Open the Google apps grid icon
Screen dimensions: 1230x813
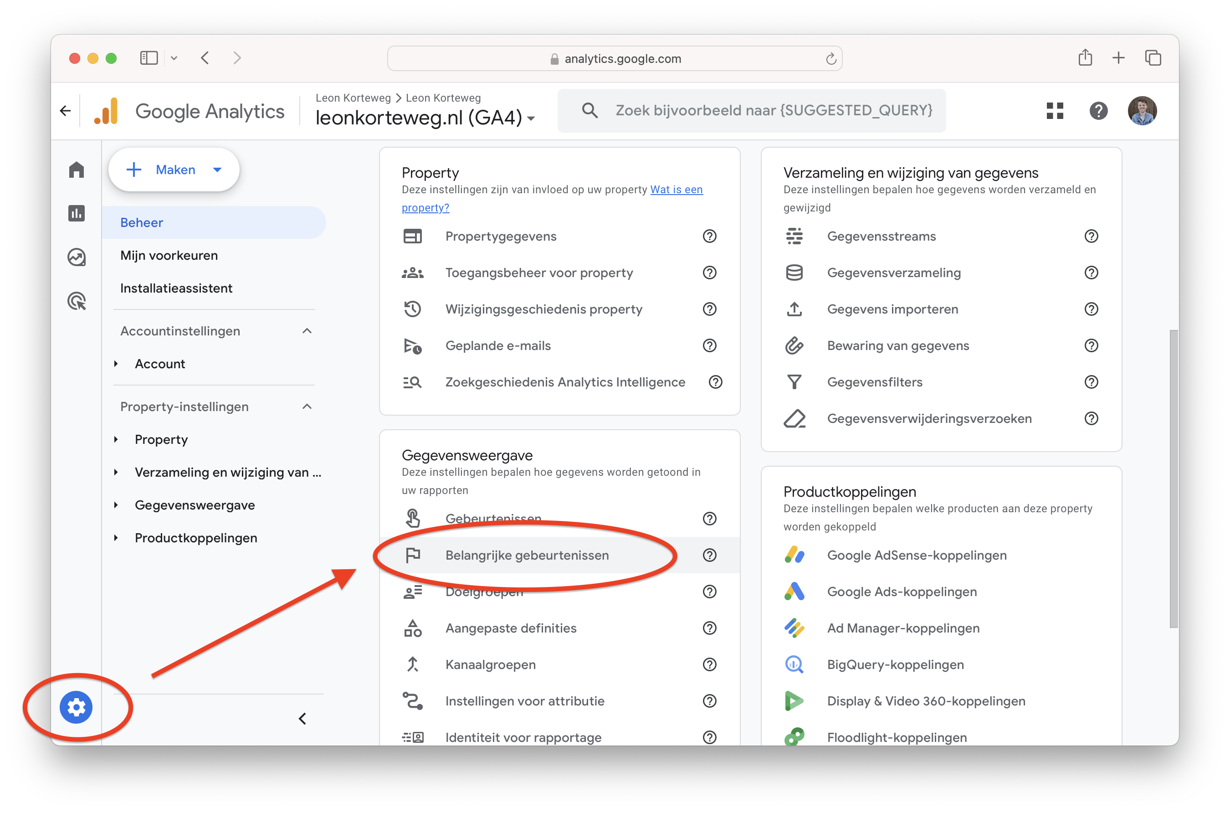pos(1055,110)
